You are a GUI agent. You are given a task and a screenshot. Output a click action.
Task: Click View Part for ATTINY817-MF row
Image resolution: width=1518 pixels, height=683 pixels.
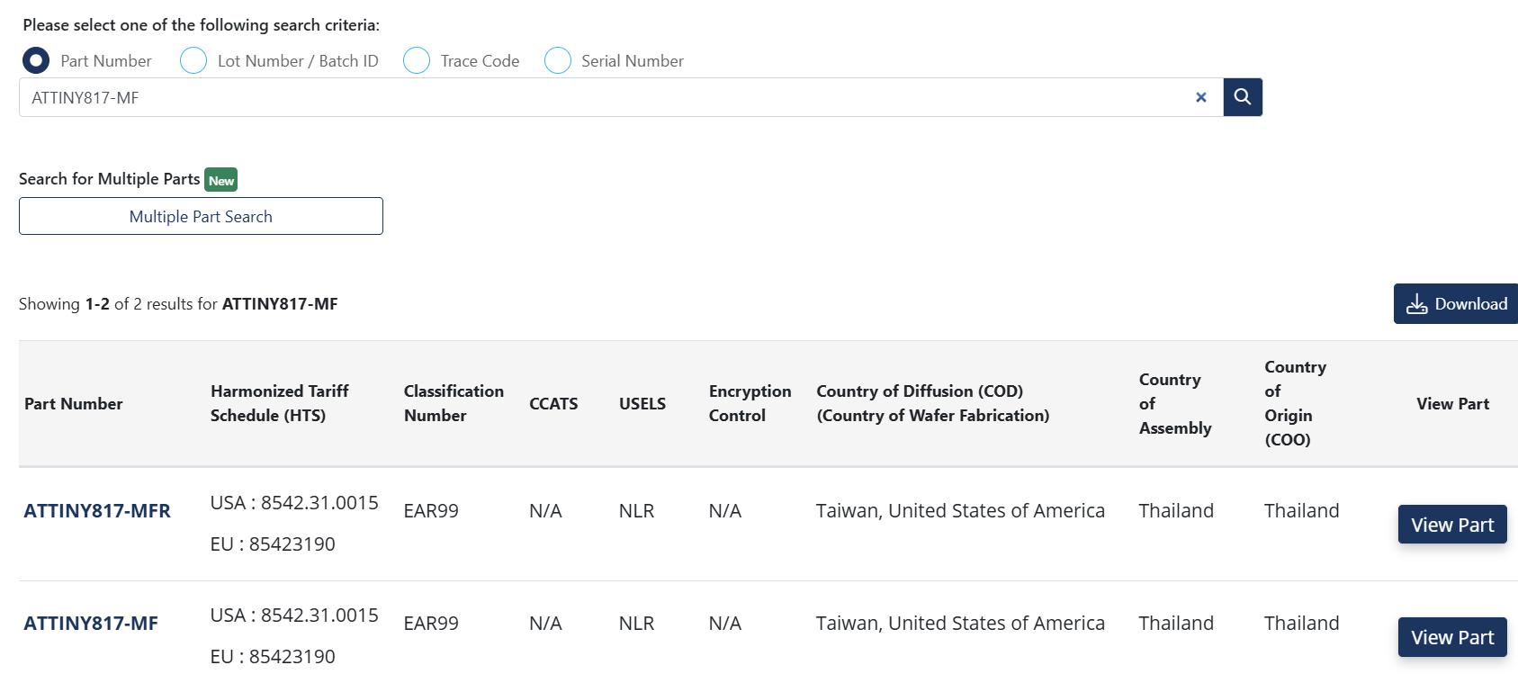(x=1451, y=637)
